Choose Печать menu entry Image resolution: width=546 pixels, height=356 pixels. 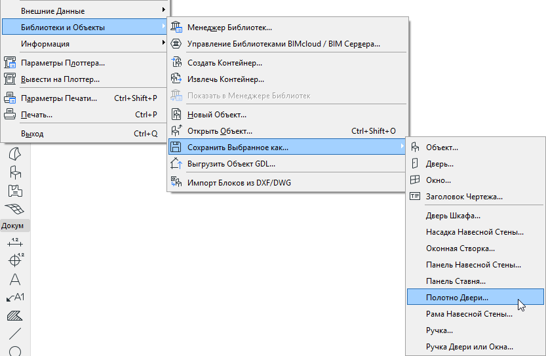pos(84,115)
